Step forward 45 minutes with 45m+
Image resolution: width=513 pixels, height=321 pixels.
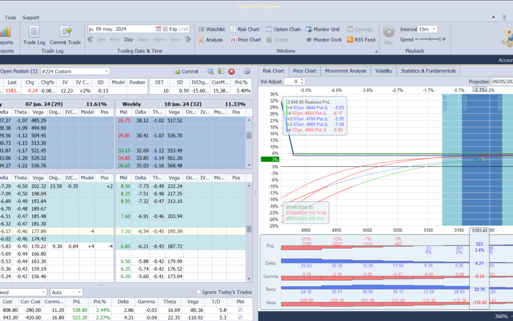(161, 39)
